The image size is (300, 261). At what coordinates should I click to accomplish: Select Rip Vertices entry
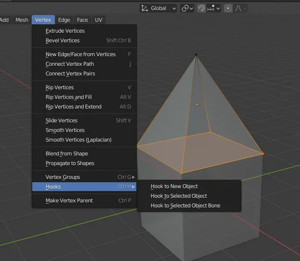pyautogui.click(x=84, y=88)
